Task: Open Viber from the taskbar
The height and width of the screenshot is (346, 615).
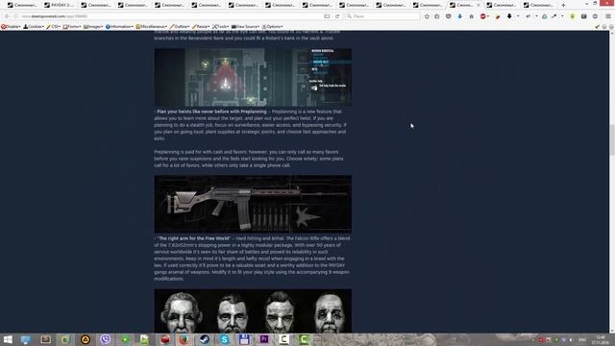Action: pyautogui.click(x=105, y=339)
